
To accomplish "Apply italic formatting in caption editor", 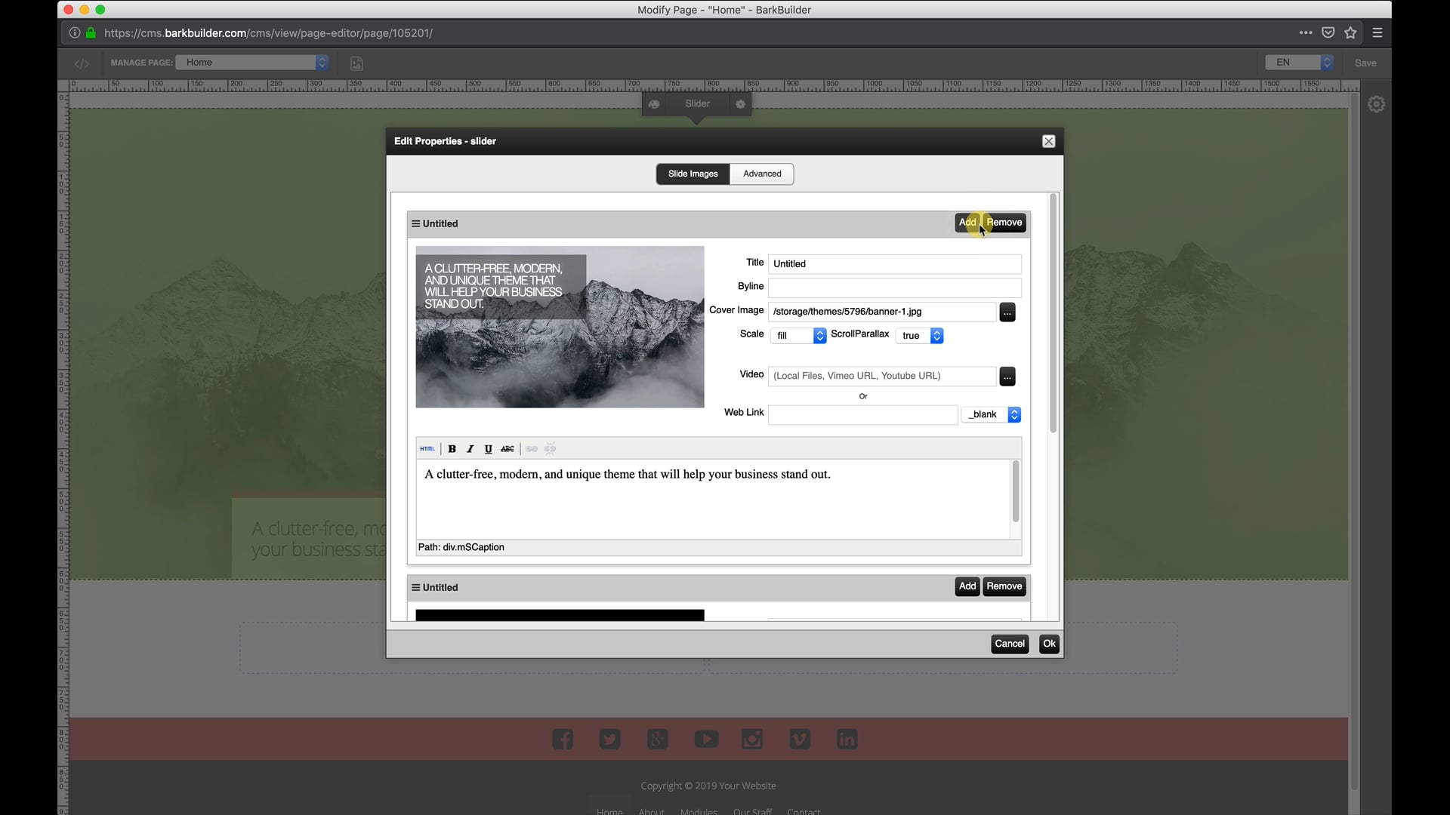I will pyautogui.click(x=470, y=449).
